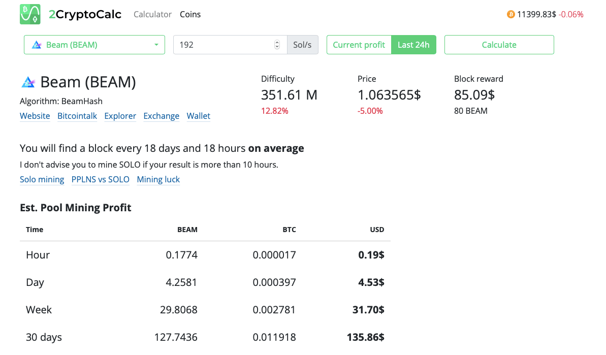The image size is (606, 355).
Task: Open the Bitcointalk link
Action: 77,116
